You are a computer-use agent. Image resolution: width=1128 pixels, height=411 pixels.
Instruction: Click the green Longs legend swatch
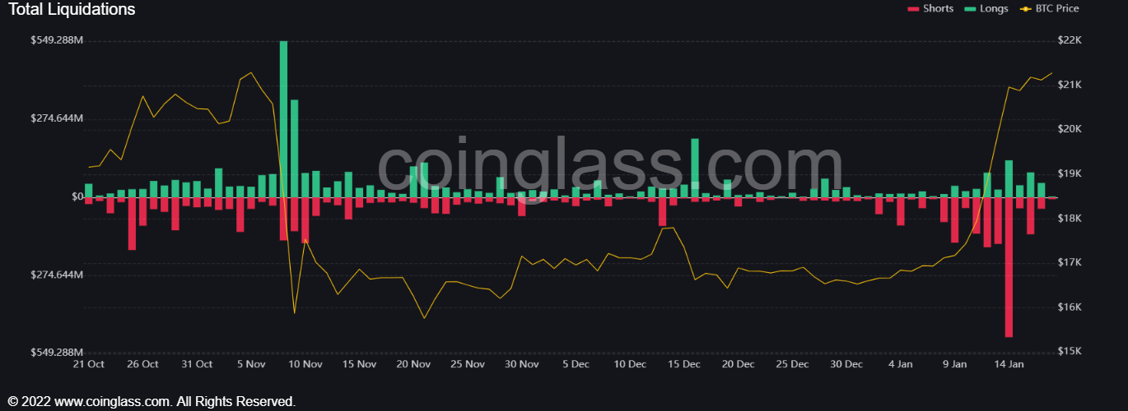pos(969,9)
